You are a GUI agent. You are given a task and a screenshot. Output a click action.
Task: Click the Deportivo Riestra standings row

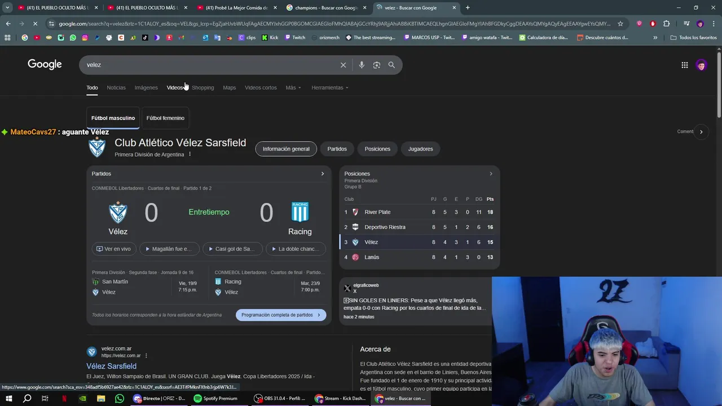click(x=419, y=227)
